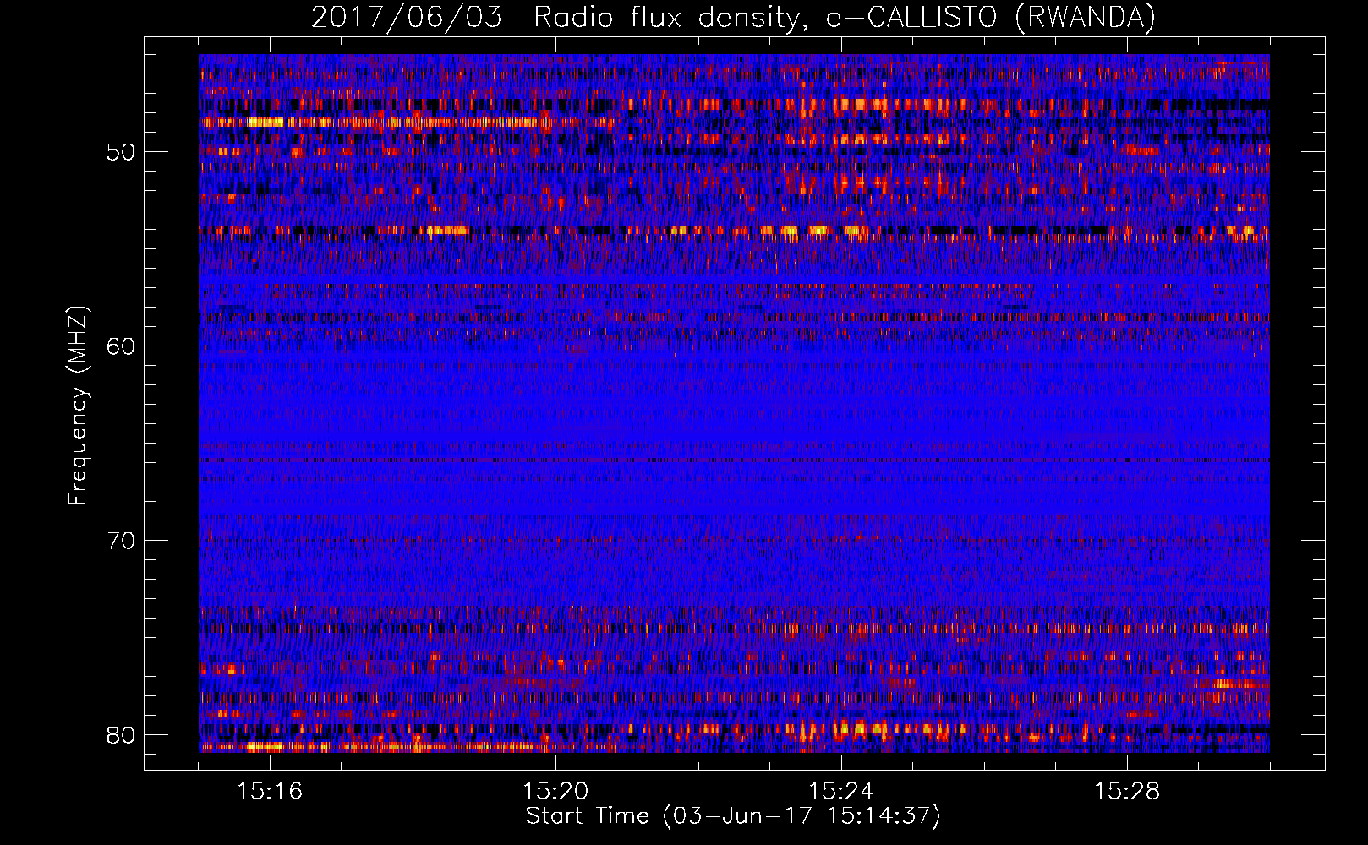Screen dimensions: 1368x845
Task: Click the 70 frequency tick label
Action: coord(121,541)
